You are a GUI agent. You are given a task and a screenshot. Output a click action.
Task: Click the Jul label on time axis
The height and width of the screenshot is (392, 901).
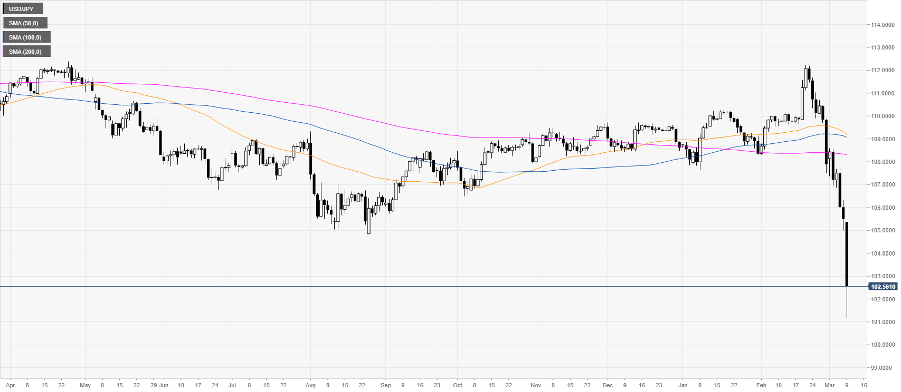(232, 385)
